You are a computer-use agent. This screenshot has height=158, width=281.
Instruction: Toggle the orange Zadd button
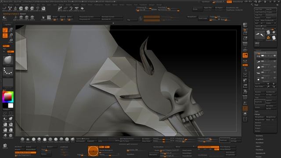coord(11,52)
